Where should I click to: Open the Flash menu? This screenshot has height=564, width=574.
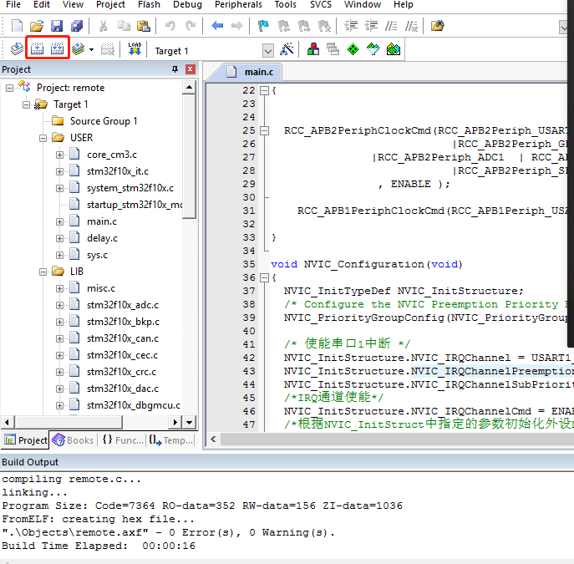tap(149, 5)
